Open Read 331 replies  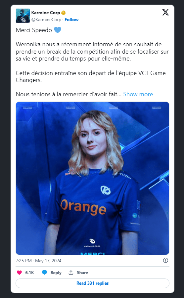[92, 283]
